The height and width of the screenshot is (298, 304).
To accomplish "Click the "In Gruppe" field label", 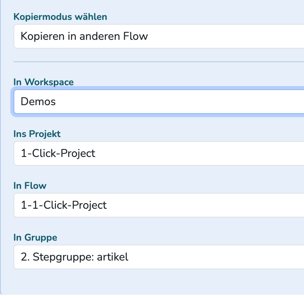I will (35, 237).
